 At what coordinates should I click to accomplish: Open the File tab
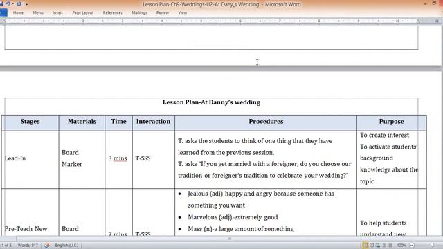click(x=3, y=12)
